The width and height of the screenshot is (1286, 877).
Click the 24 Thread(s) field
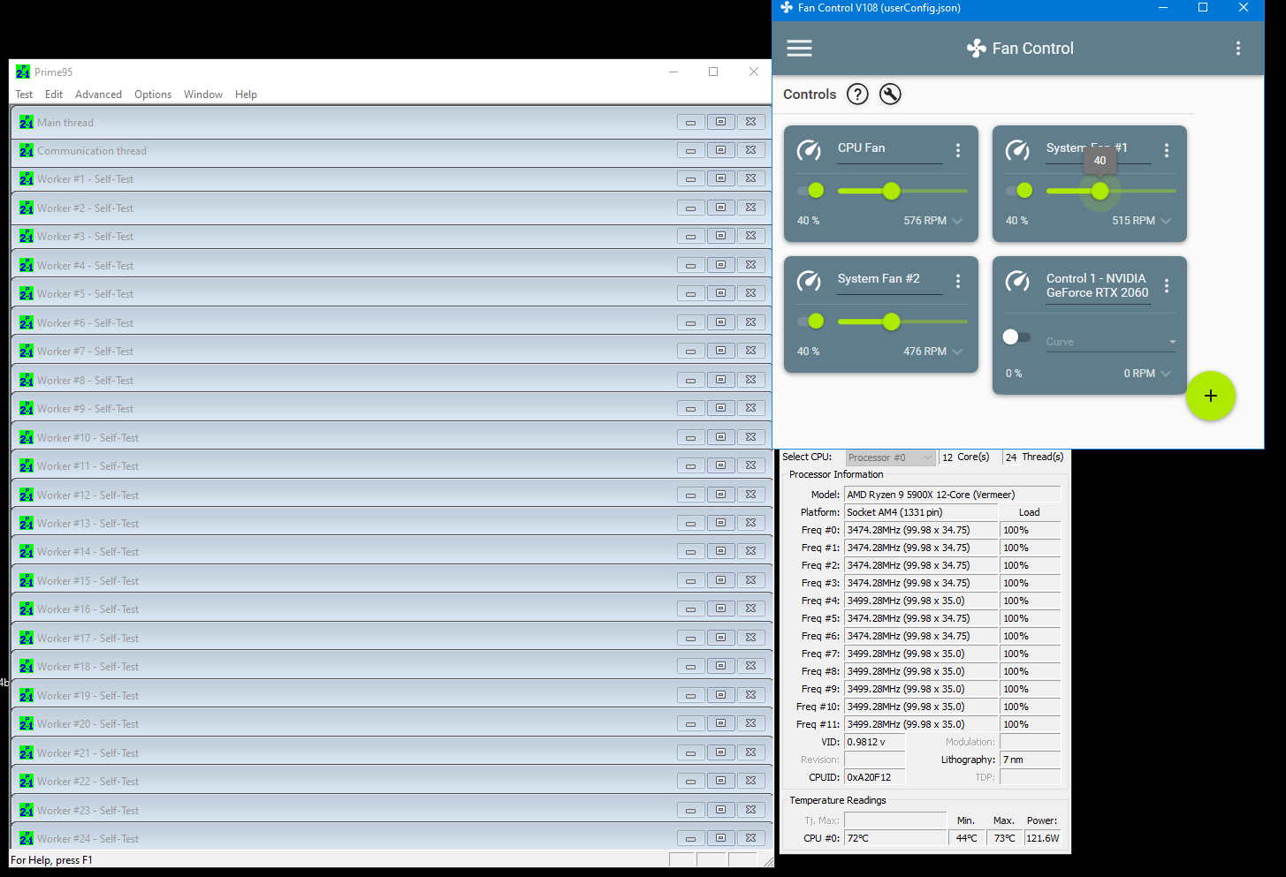(1034, 457)
